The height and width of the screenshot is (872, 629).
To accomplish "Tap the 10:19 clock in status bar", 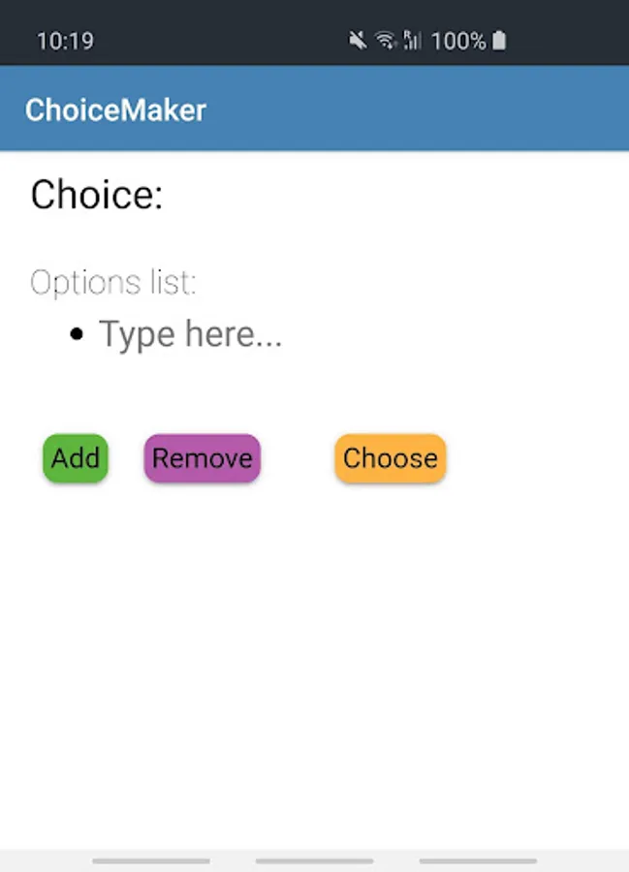I will coord(65,41).
